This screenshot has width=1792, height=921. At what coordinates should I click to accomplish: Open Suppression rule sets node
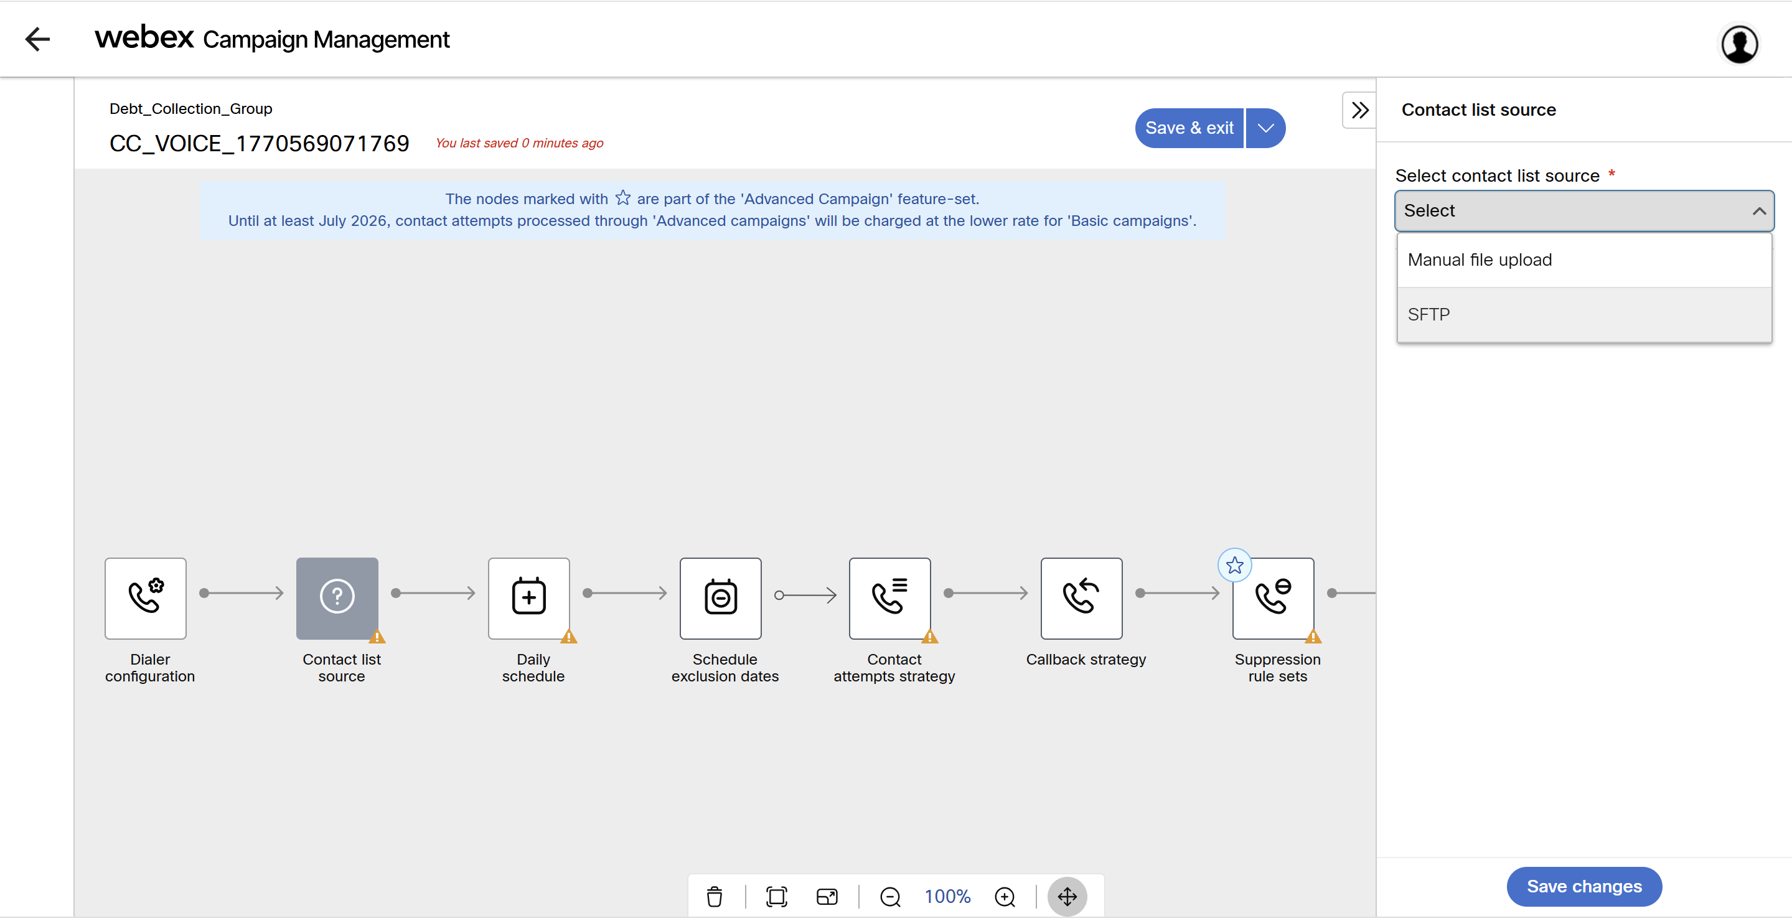pyautogui.click(x=1272, y=597)
